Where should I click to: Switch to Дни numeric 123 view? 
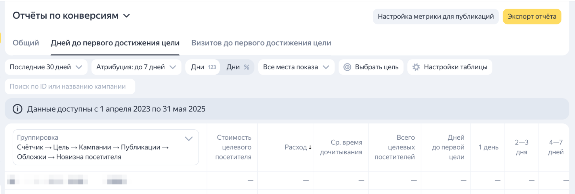(x=203, y=67)
